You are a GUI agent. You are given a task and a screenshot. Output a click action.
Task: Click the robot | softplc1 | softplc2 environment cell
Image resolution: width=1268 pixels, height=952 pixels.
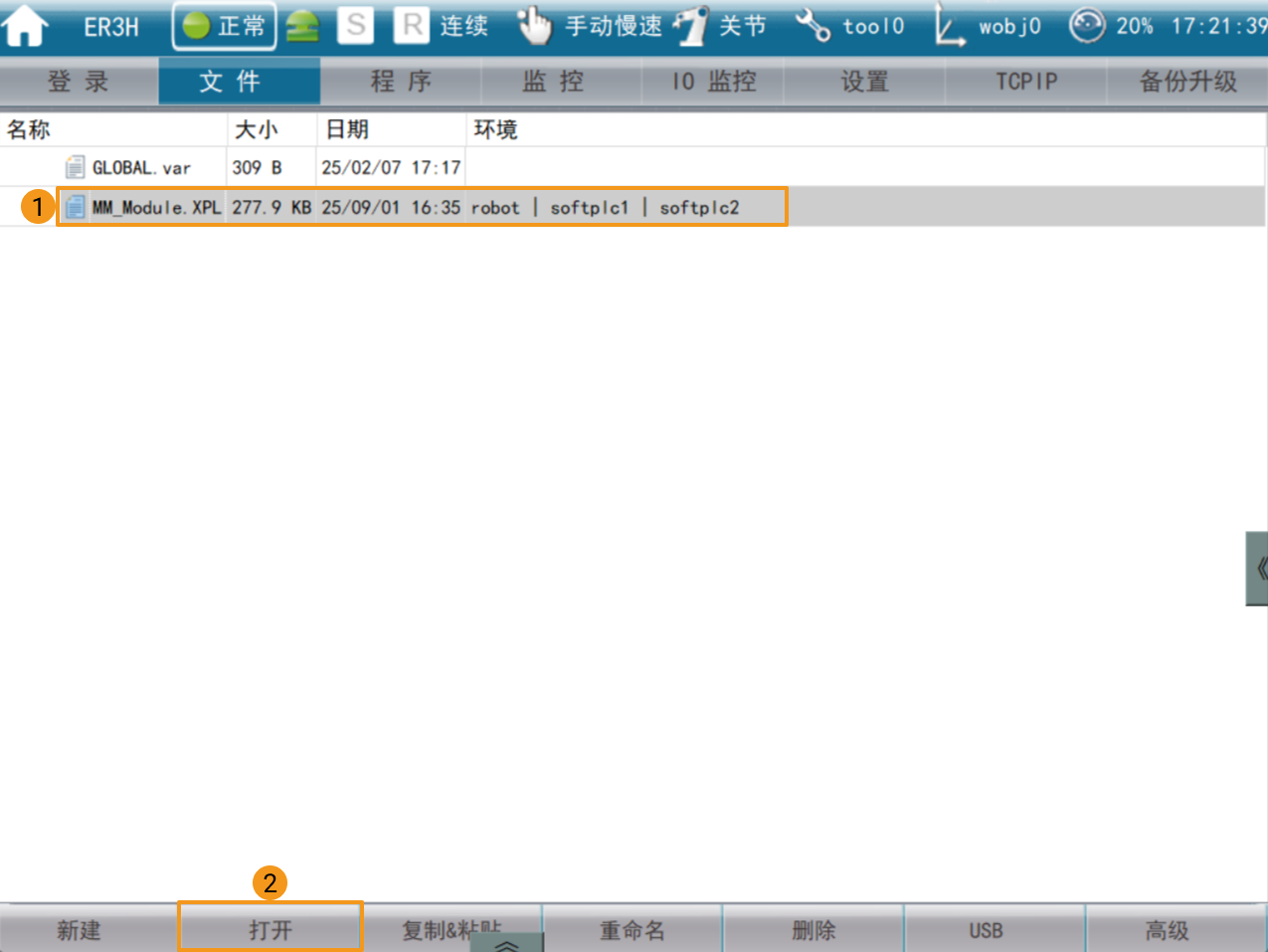(605, 208)
